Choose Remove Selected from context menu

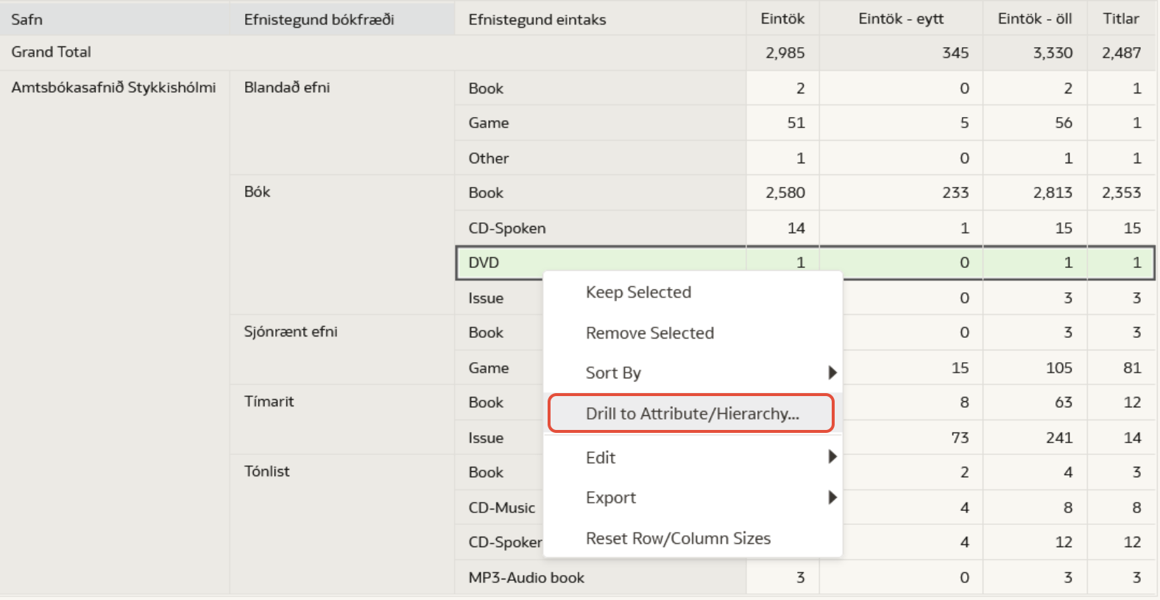(649, 333)
